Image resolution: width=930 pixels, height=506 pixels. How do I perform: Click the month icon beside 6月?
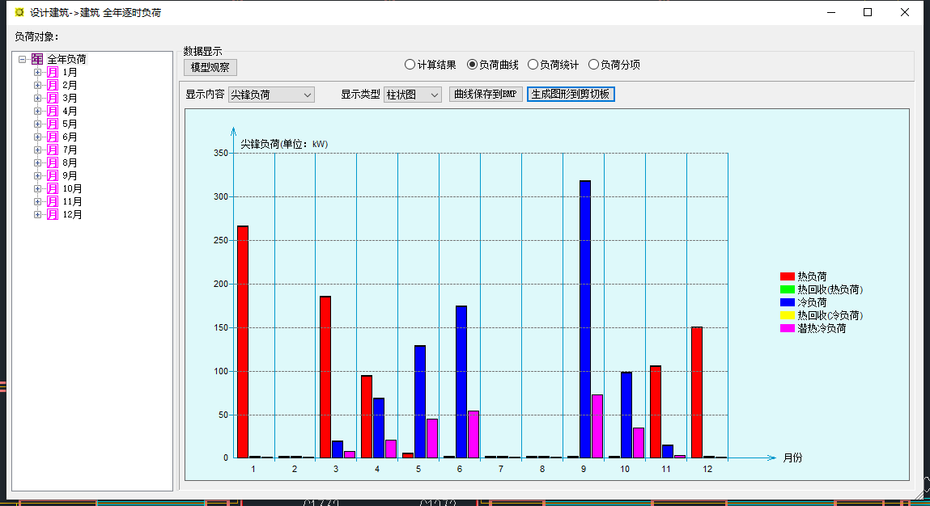(x=52, y=137)
